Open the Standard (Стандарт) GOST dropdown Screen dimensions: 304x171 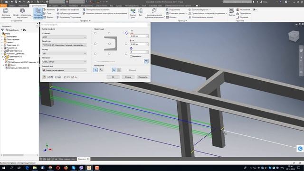[x=64, y=37]
